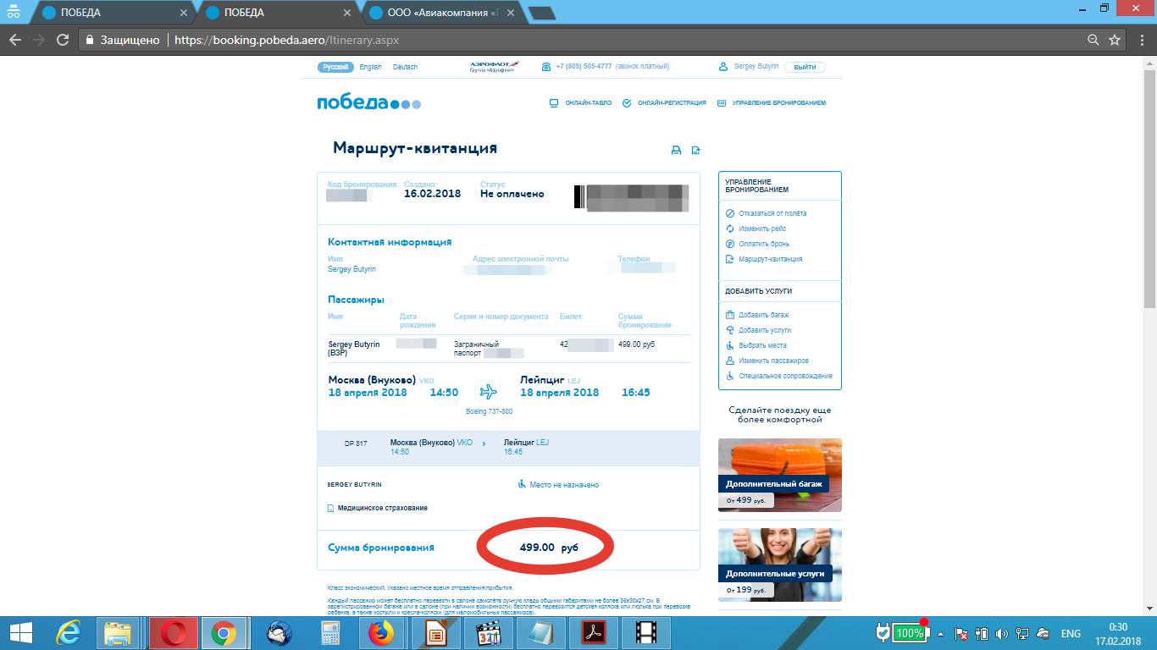Bookmark this page with the star icon
Image resolution: width=1157 pixels, height=650 pixels.
pyautogui.click(x=1115, y=40)
